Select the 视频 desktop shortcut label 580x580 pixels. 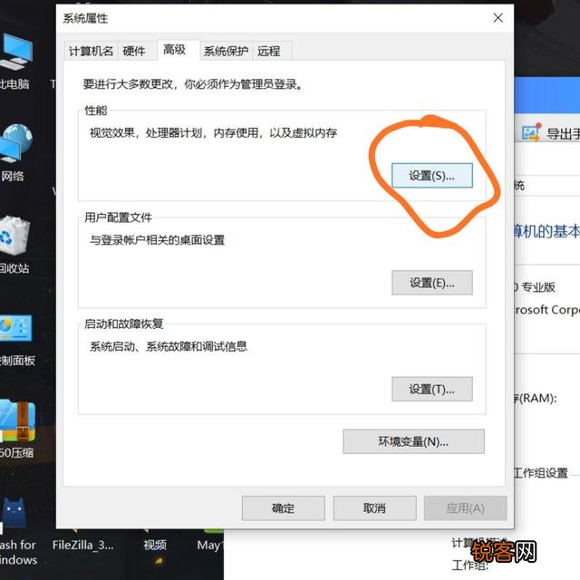[x=155, y=545]
